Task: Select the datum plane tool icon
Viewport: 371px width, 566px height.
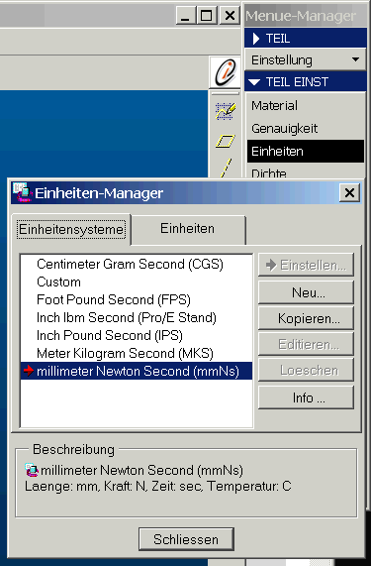Action: click(226, 141)
